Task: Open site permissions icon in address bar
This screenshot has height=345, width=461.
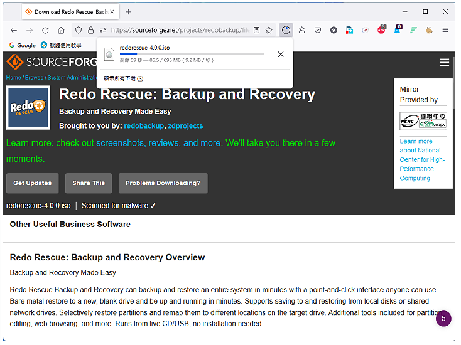Action: click(103, 30)
